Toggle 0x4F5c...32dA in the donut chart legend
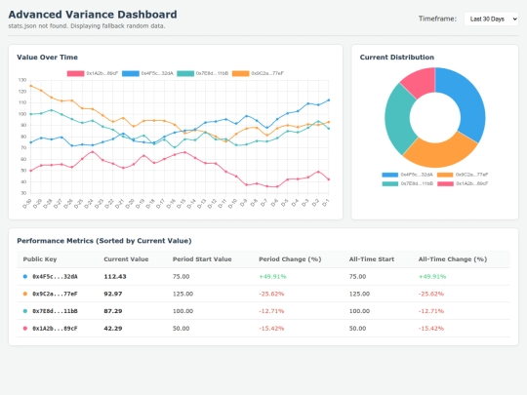The width and height of the screenshot is (527, 395). pos(407,175)
